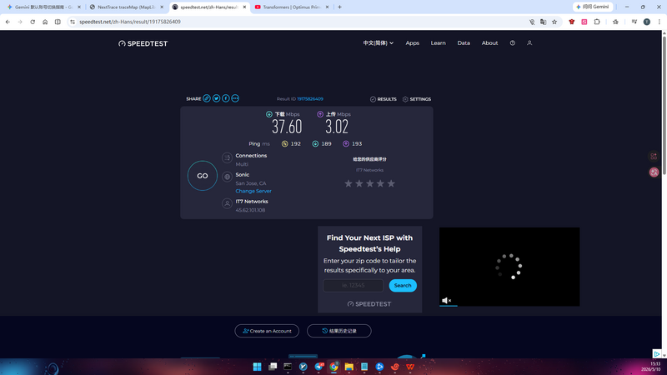Open the Apps menu
This screenshot has width=667, height=375.
click(x=412, y=43)
